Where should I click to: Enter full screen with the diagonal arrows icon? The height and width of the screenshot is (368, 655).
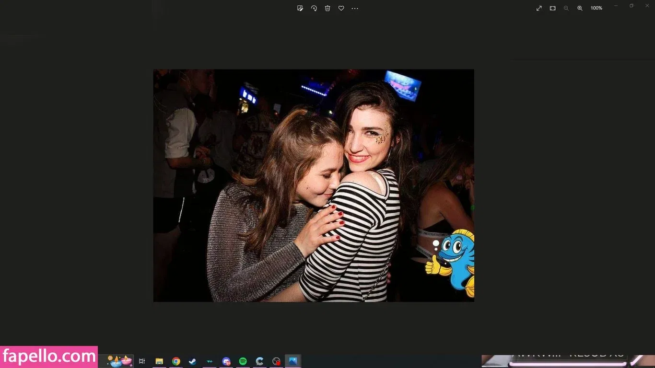pos(539,8)
